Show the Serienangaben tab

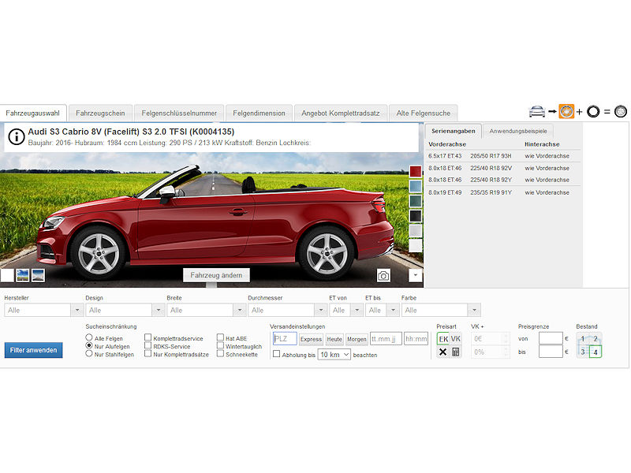pos(453,131)
